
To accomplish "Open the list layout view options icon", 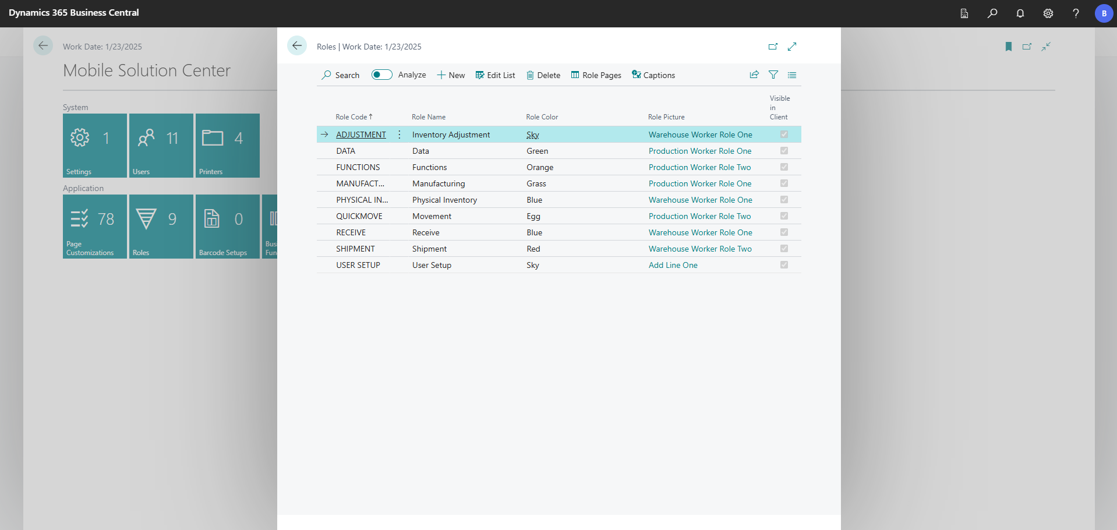I will tap(792, 75).
